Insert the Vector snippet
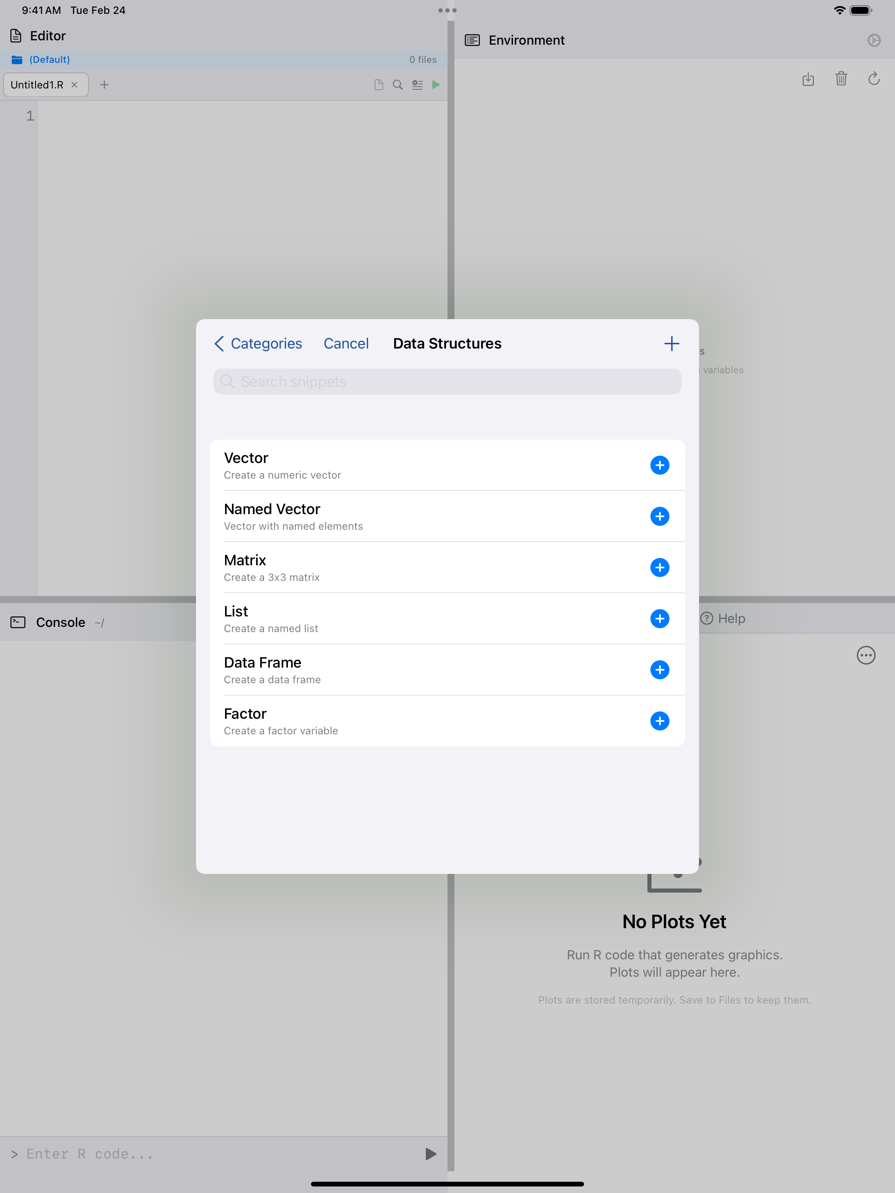Viewport: 895px width, 1193px height. (x=660, y=465)
